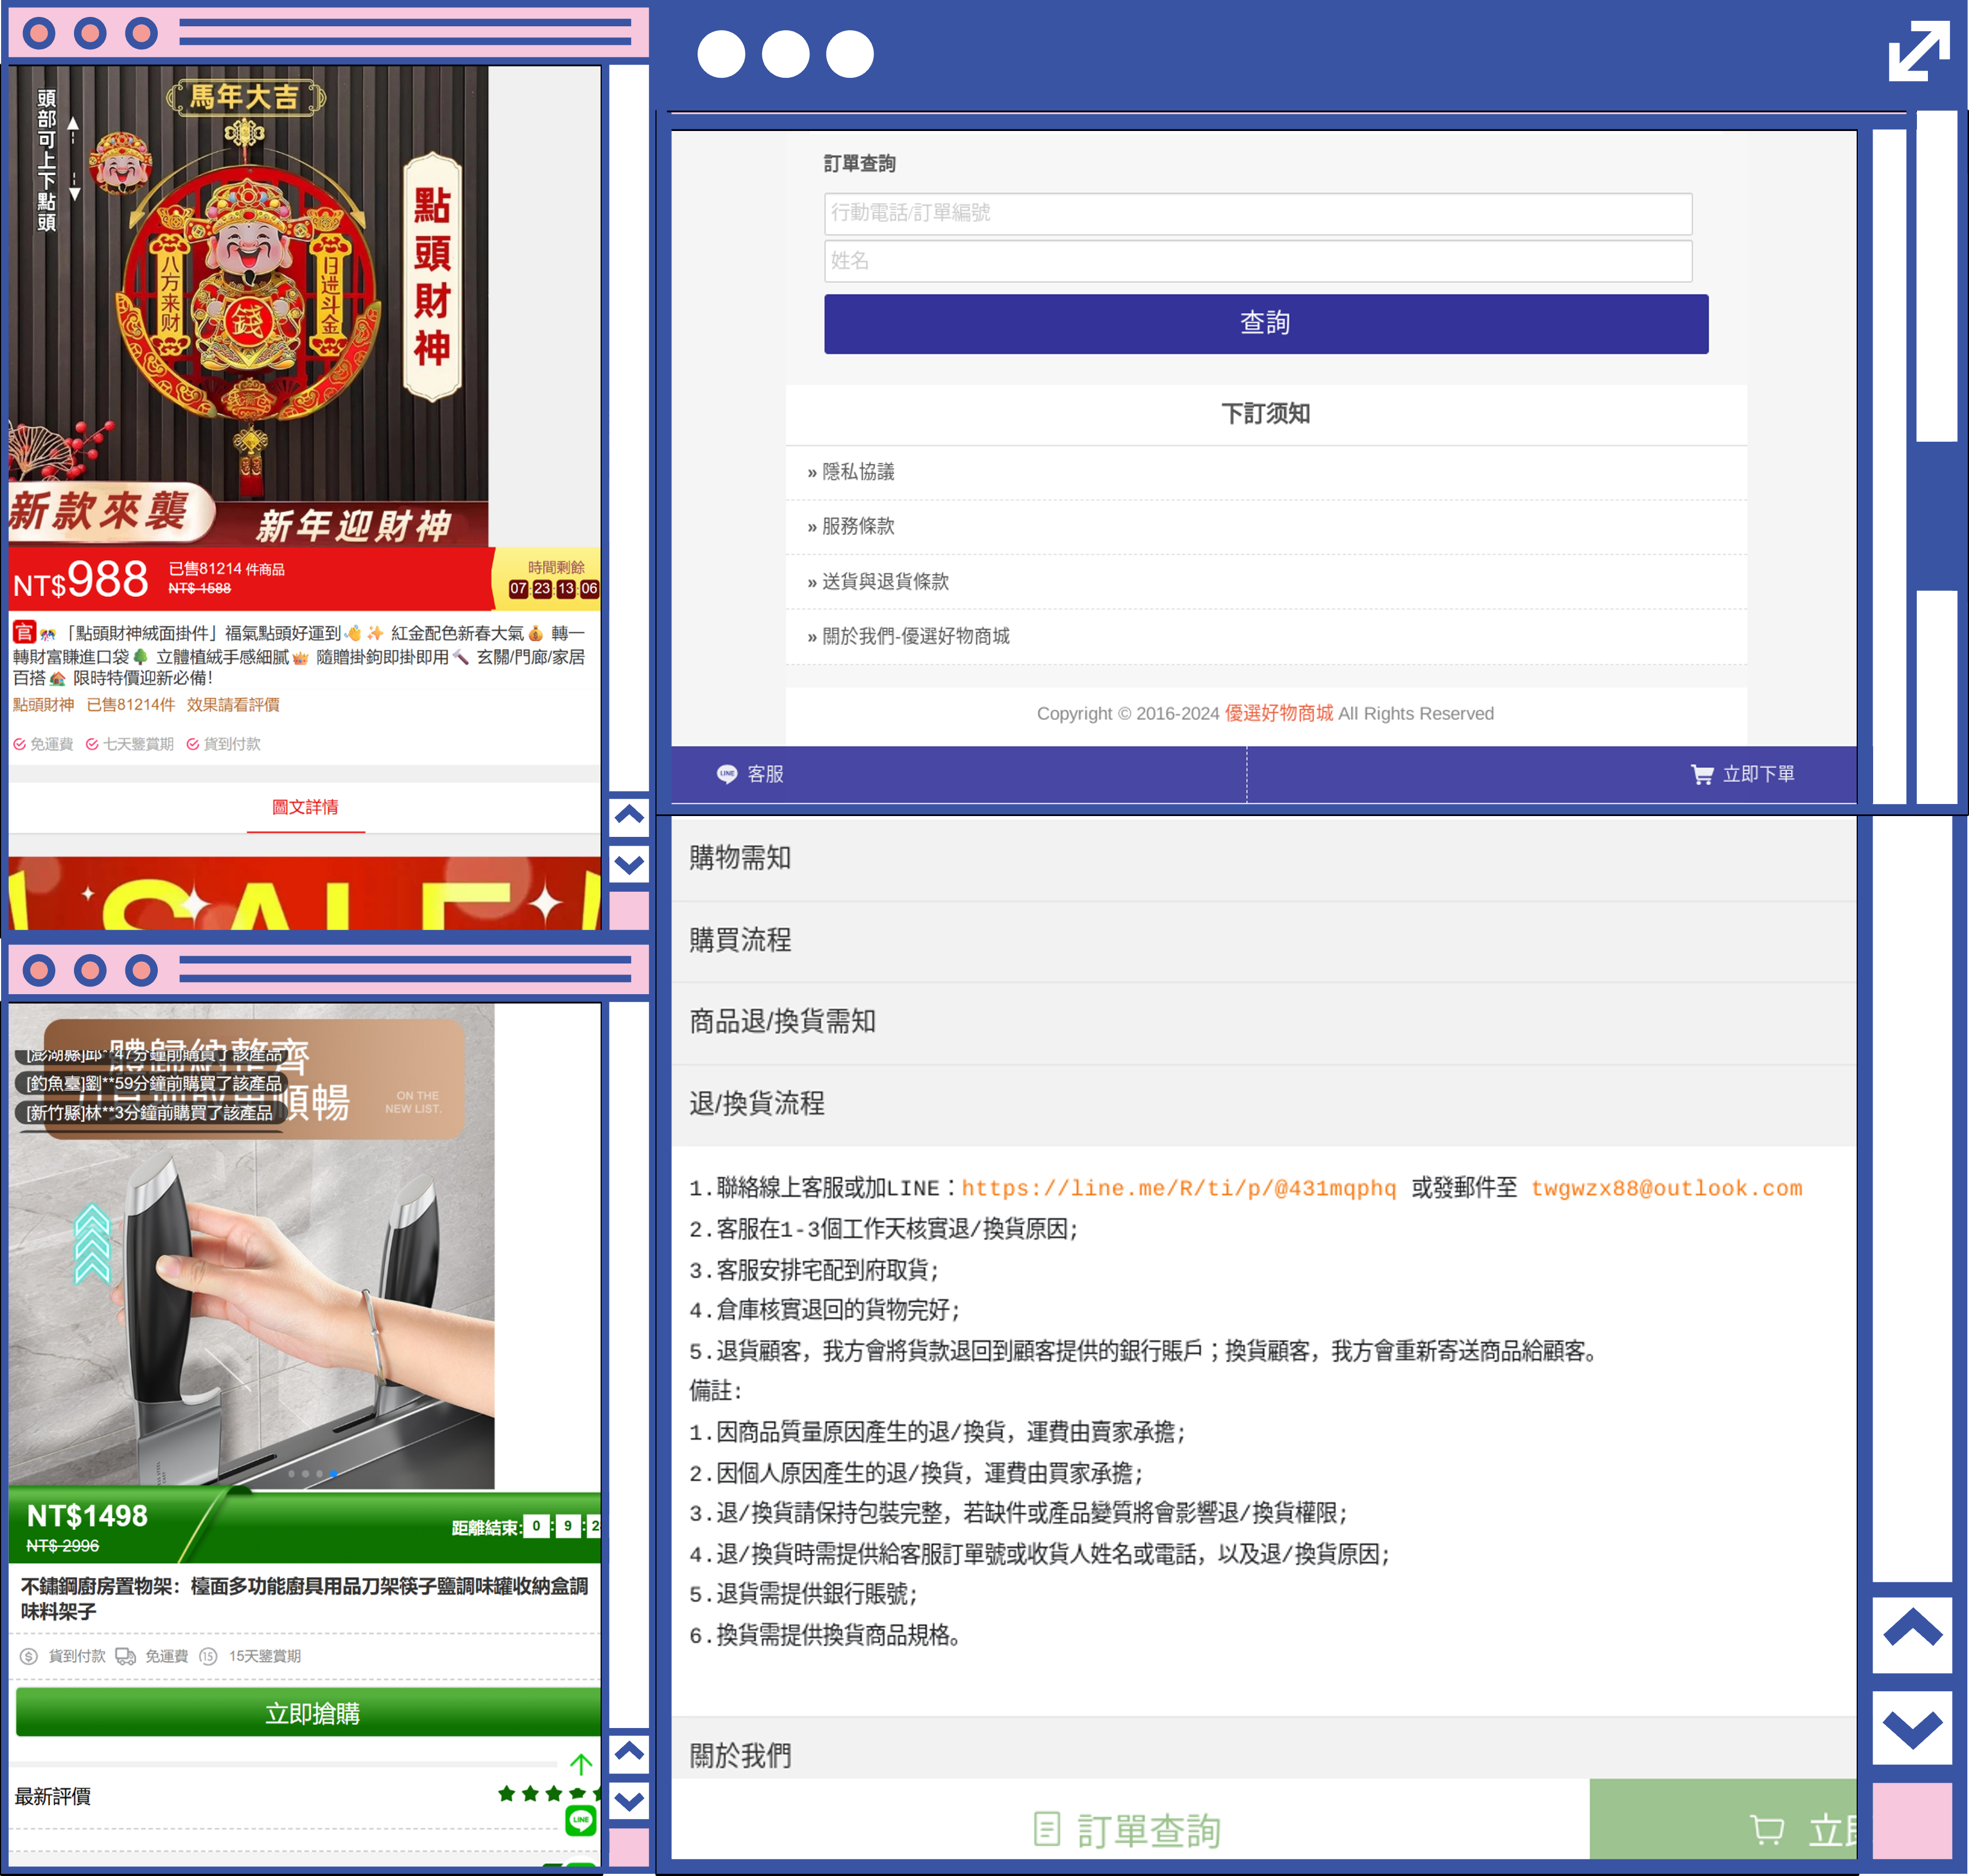The height and width of the screenshot is (1876, 1969).
Task: Open the 隱私協議 item
Action: (x=858, y=472)
